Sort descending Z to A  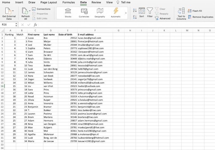tap(135, 17)
